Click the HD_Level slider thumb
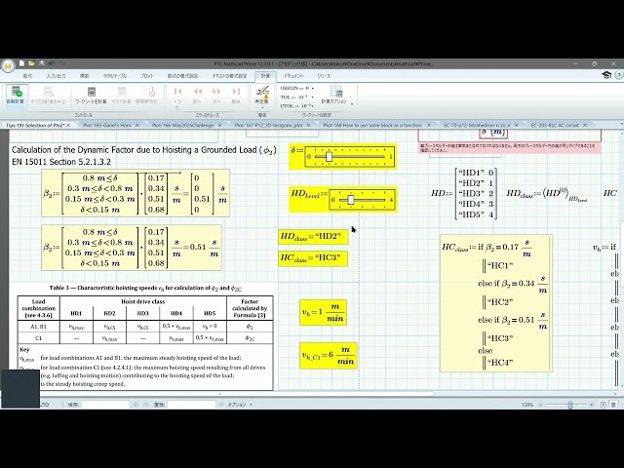 click(x=351, y=200)
